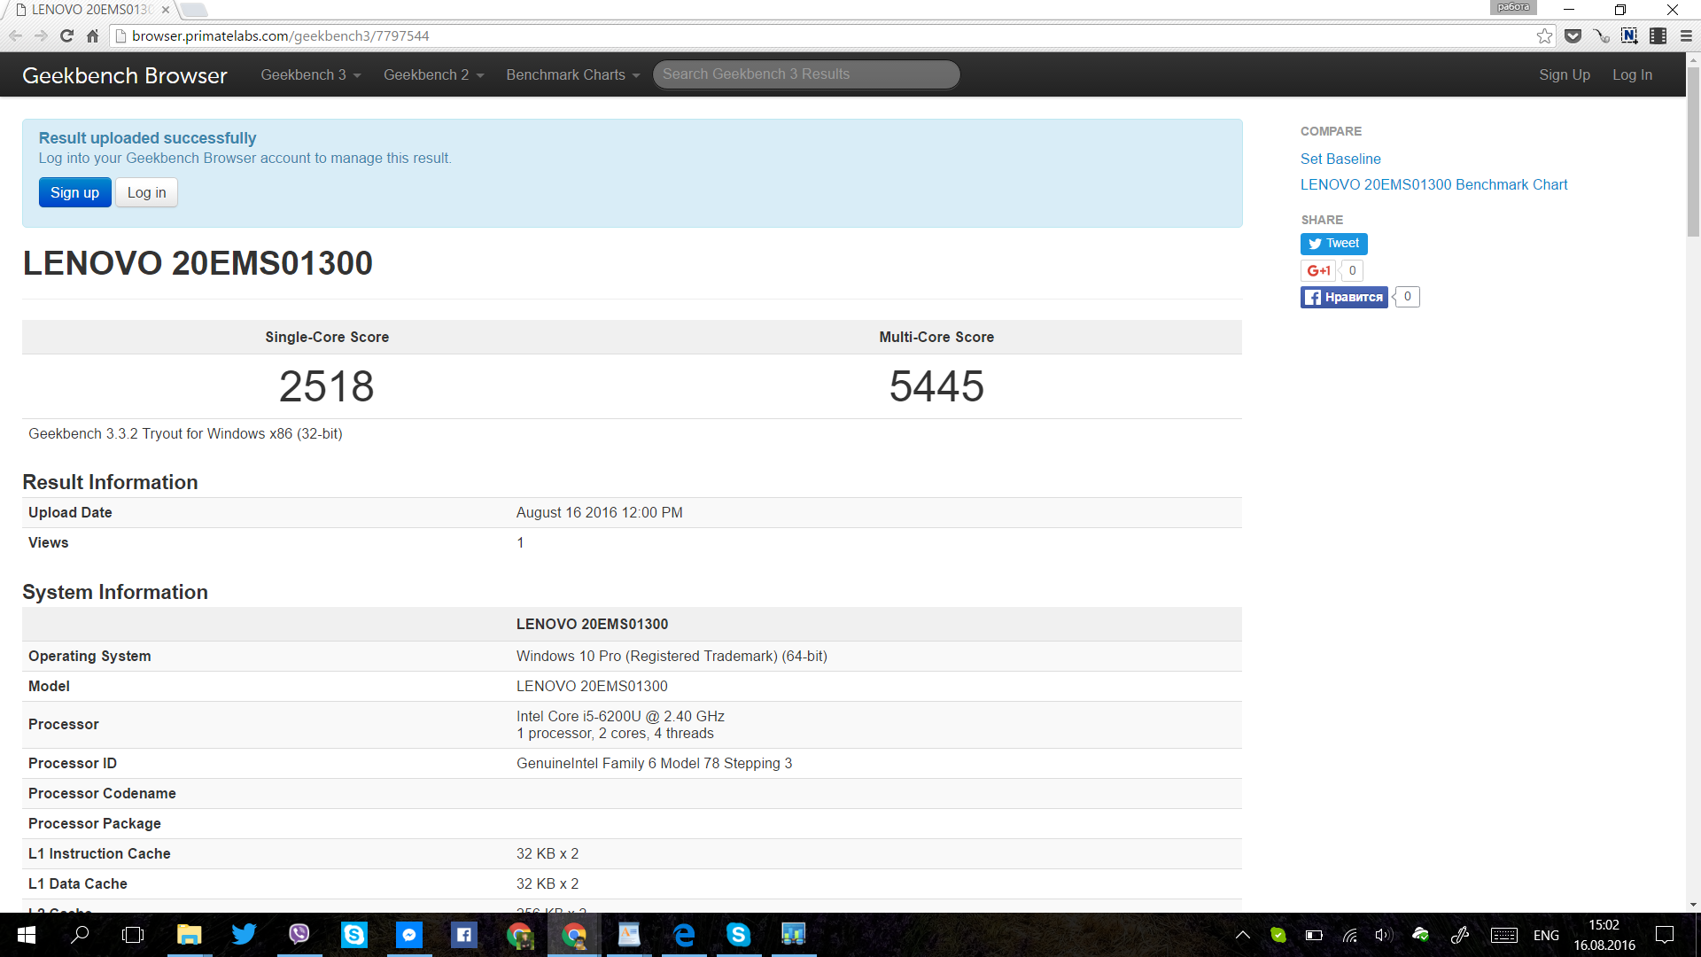Open the battery status tray icon

coord(1314,935)
